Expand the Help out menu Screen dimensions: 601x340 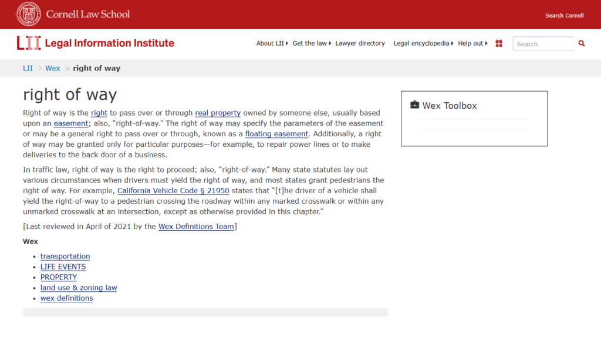click(472, 43)
